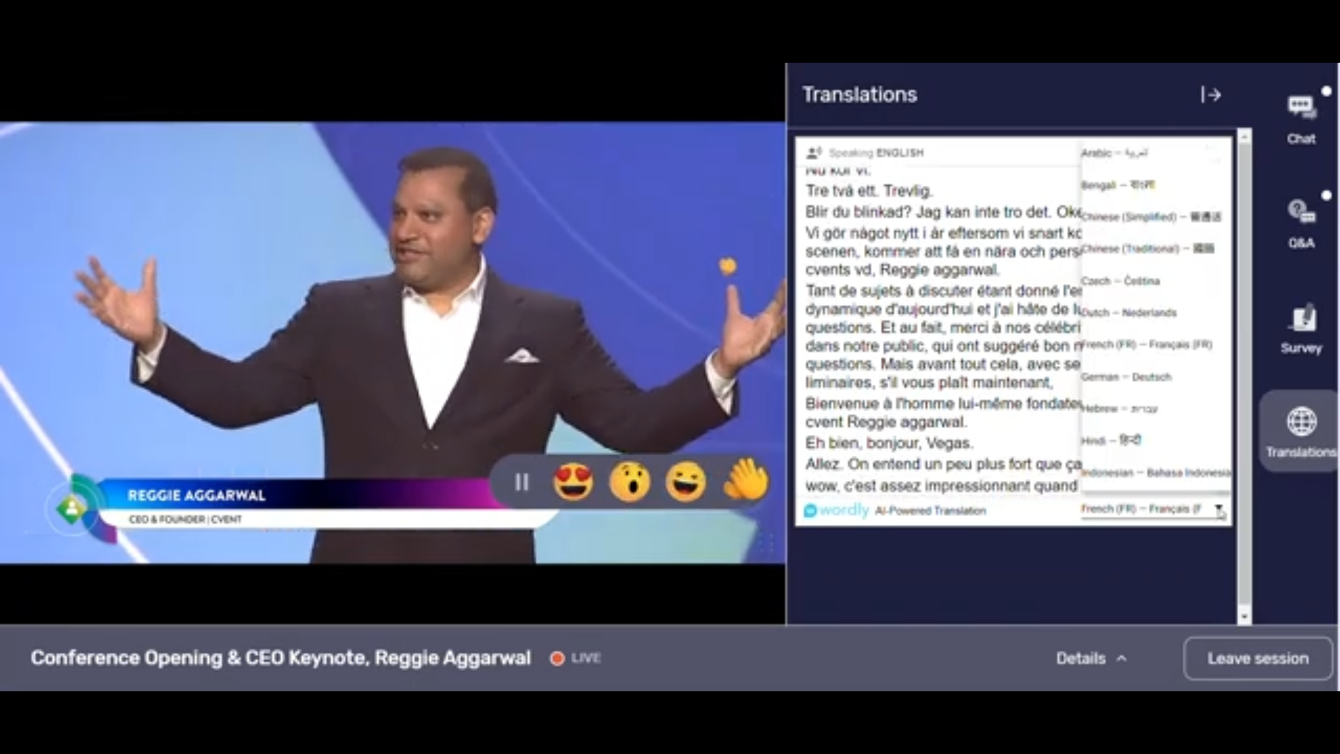Click the Speaking ENGLISH speaker icon
Viewport: 1340px width, 754px height.
click(x=814, y=152)
